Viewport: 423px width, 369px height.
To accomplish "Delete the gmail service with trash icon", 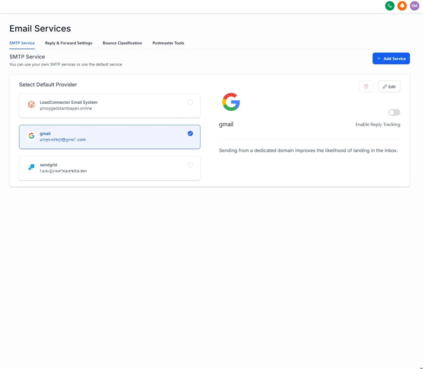I will [x=366, y=87].
